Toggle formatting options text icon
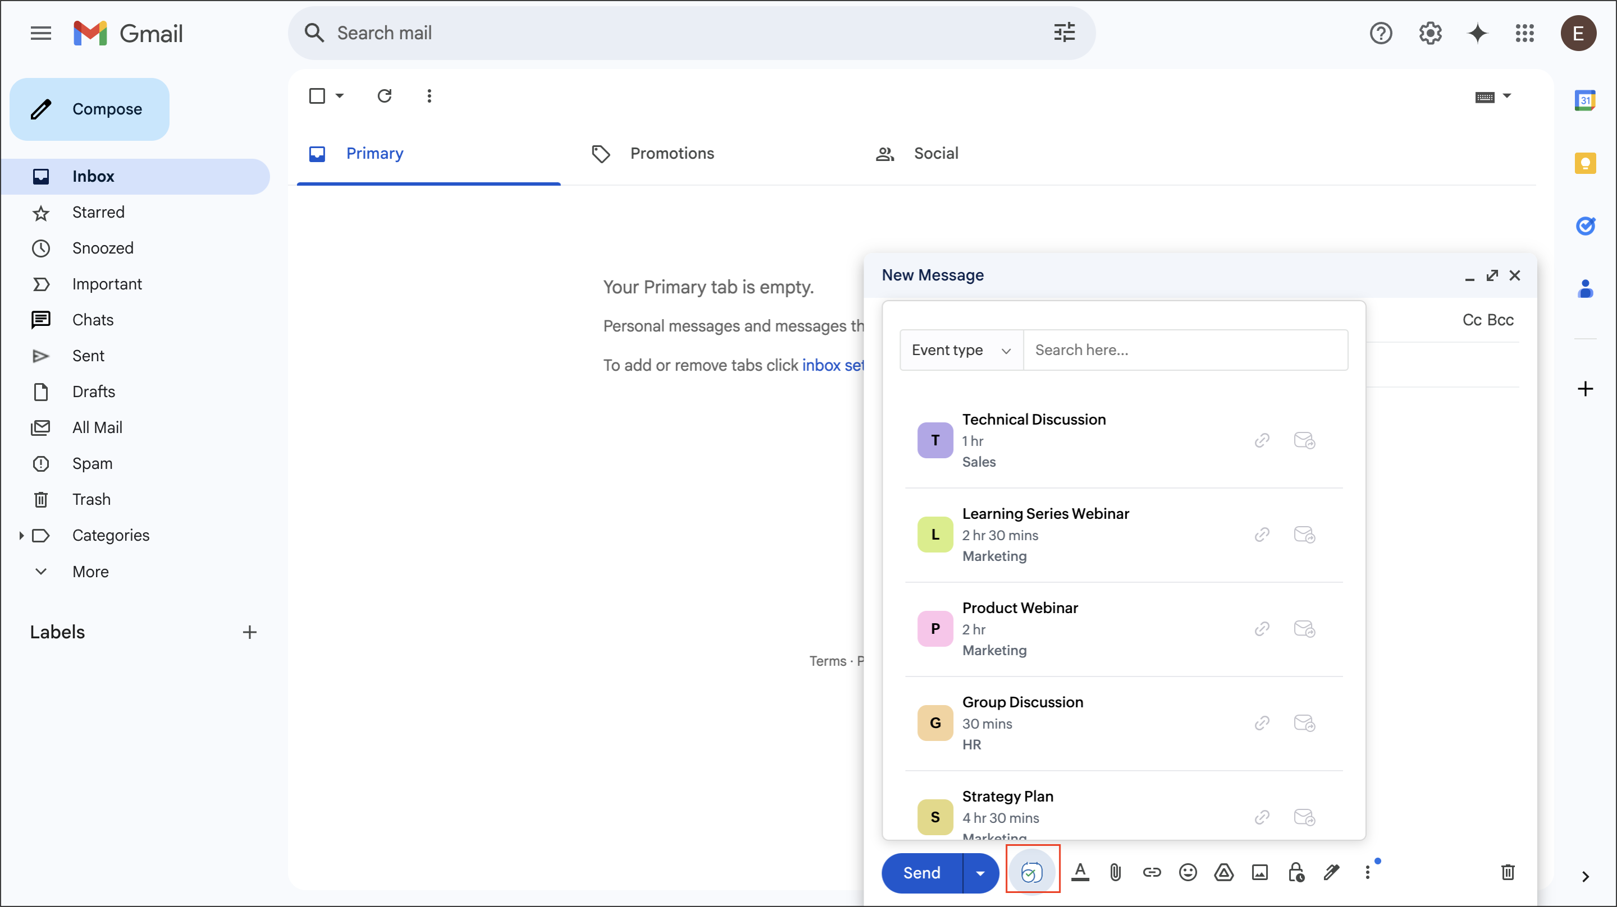The image size is (1617, 907). [1080, 872]
